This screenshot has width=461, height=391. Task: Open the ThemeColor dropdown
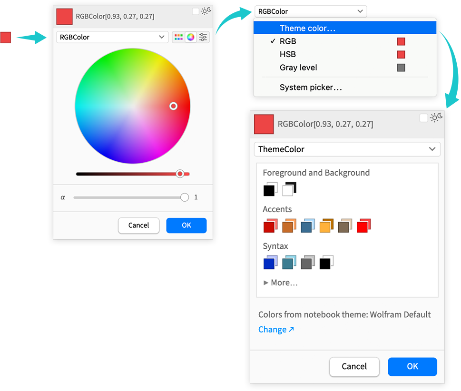347,149
